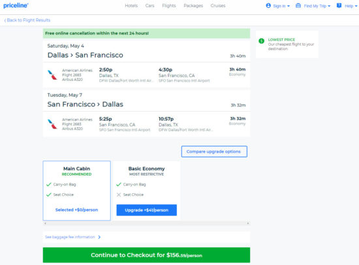Click the Selected +$0/person option
Image resolution: width=359 pixels, height=265 pixels.
(x=77, y=210)
